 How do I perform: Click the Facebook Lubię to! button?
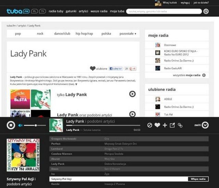pos(116,69)
